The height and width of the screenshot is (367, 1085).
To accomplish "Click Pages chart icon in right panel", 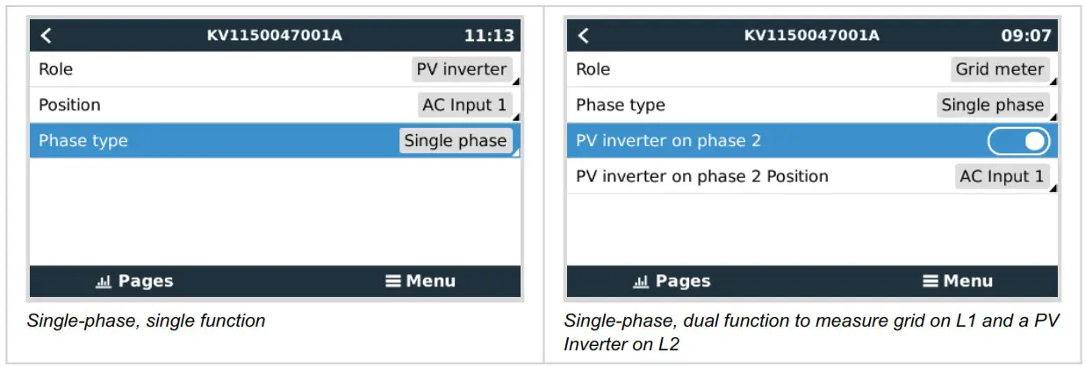I will coord(641,282).
